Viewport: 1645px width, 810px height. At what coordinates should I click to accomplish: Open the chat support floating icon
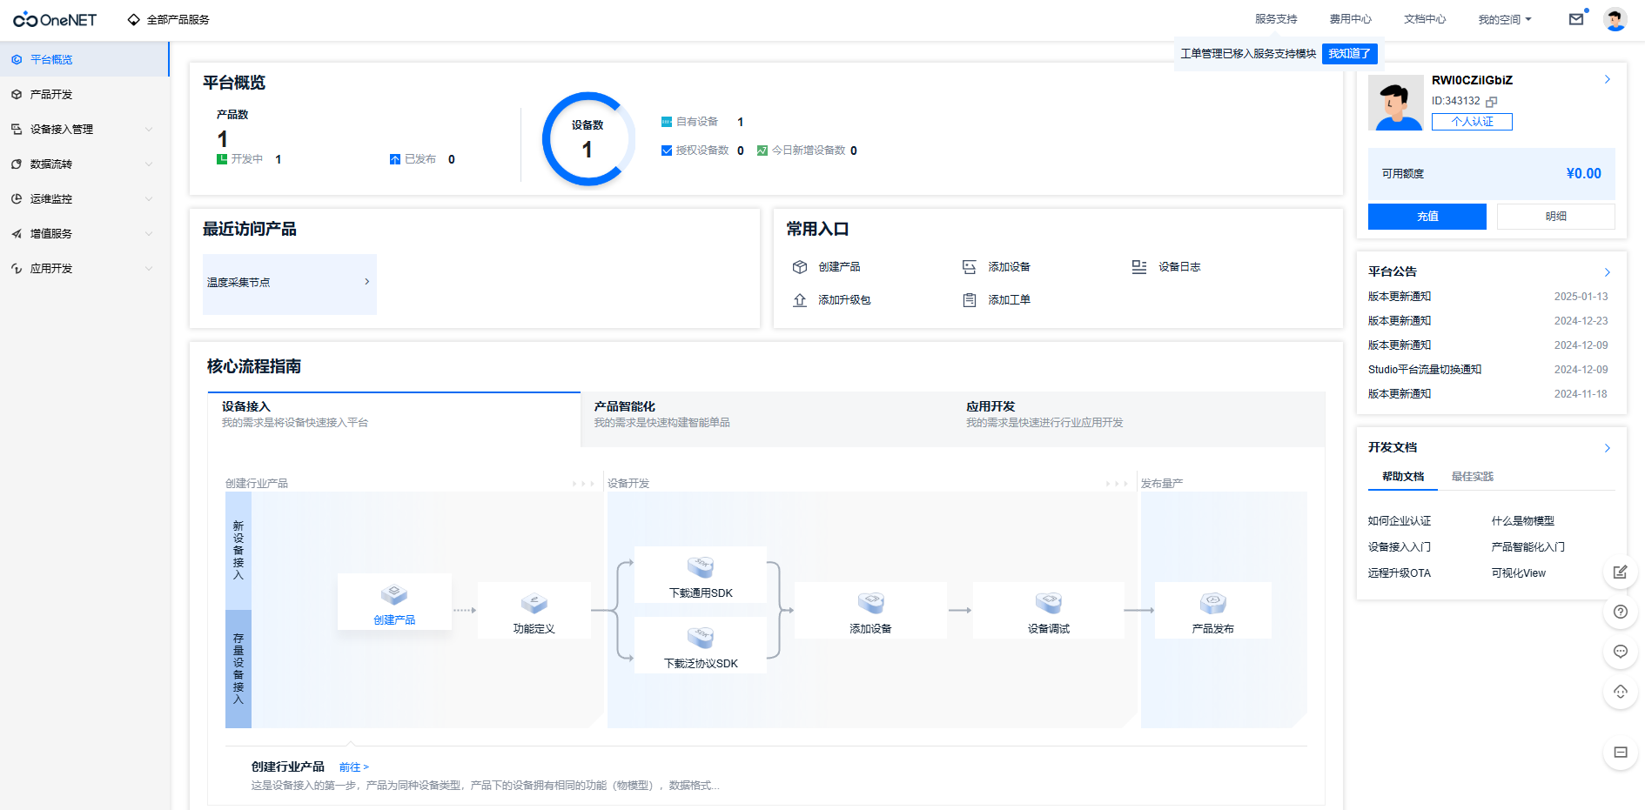point(1620,652)
